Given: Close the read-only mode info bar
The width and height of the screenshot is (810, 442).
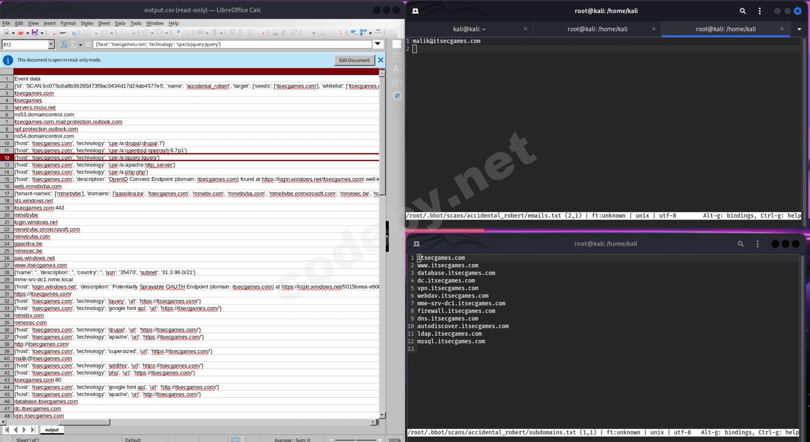Looking at the screenshot, I should coord(381,60).
